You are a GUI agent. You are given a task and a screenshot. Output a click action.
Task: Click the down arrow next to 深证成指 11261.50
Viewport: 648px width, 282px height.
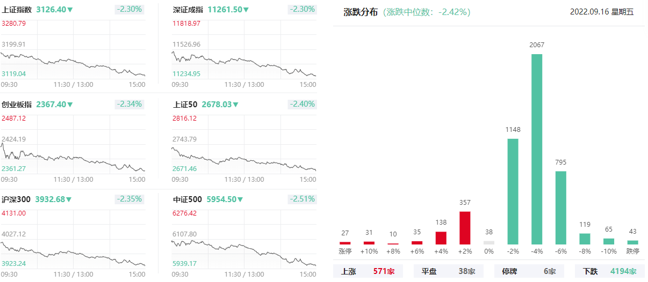pyautogui.click(x=246, y=10)
